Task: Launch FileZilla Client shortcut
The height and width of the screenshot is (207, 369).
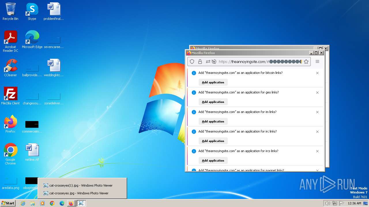Action: [10, 96]
